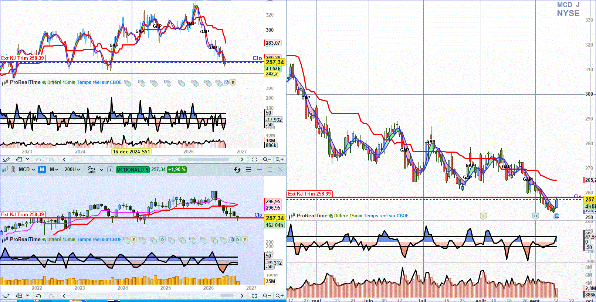Open the 200U units dropdown

click(x=72, y=169)
